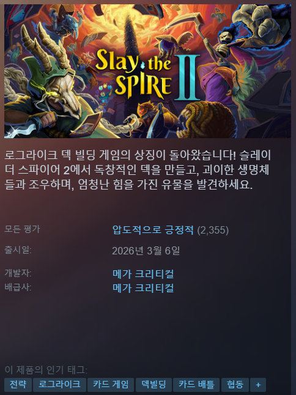
Task: Open the developer 메가 크리티컬 link
Action: pyautogui.click(x=143, y=274)
